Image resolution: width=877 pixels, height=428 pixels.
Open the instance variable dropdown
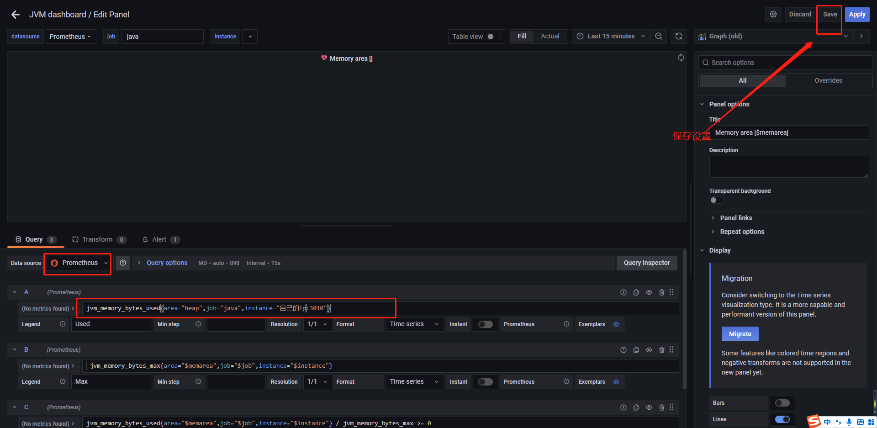point(250,37)
